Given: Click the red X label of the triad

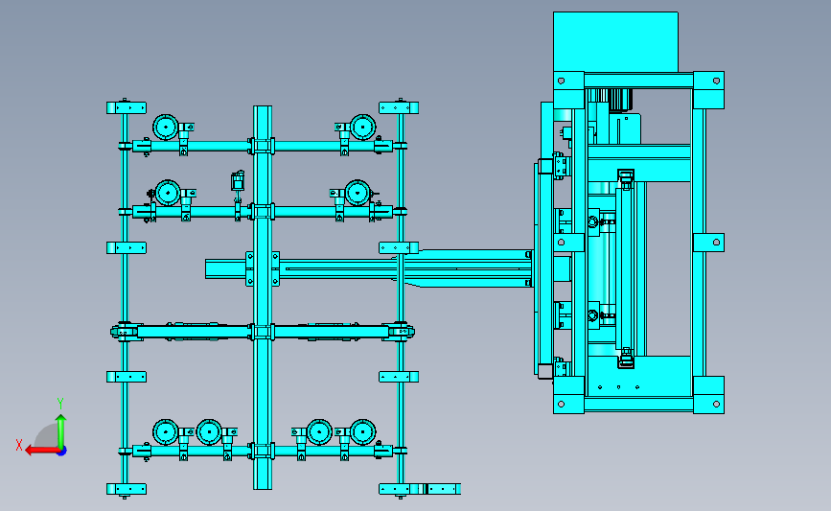Looking at the screenshot, I should click(x=19, y=445).
